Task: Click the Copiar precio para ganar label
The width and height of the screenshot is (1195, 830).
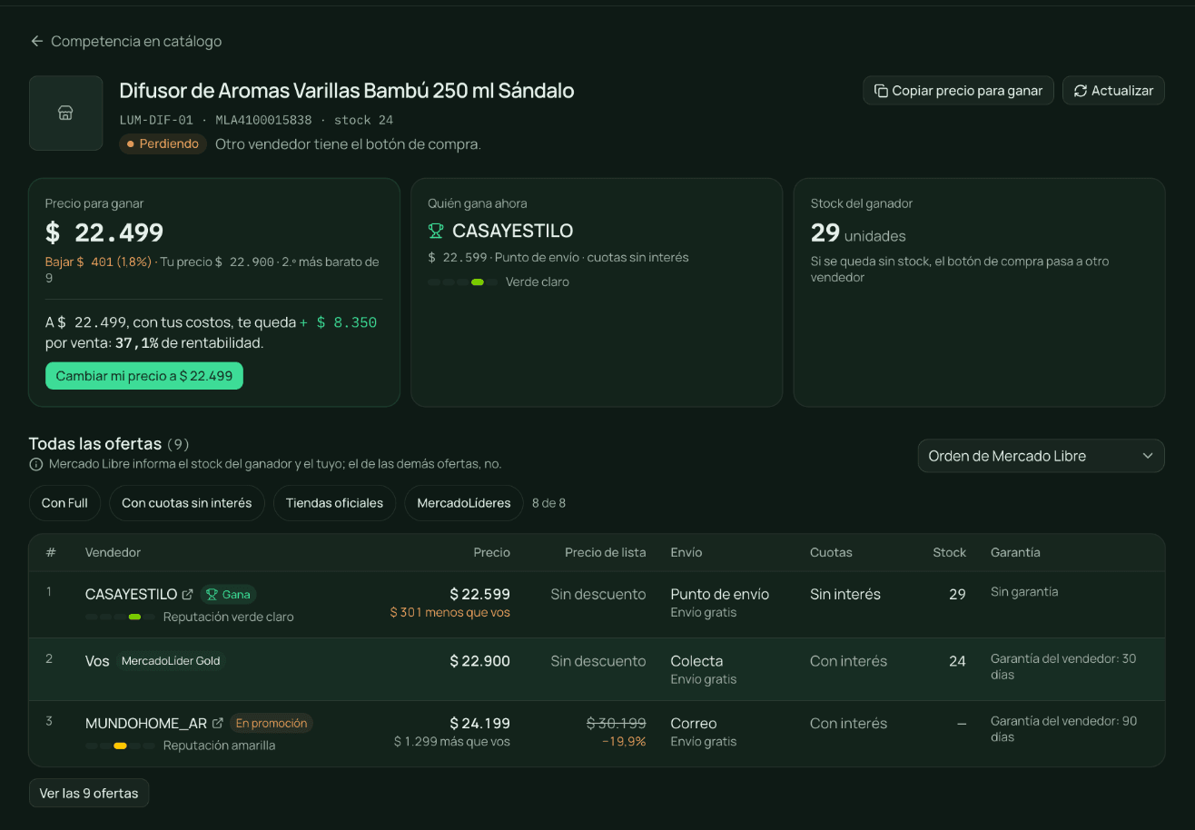Action: tap(967, 91)
